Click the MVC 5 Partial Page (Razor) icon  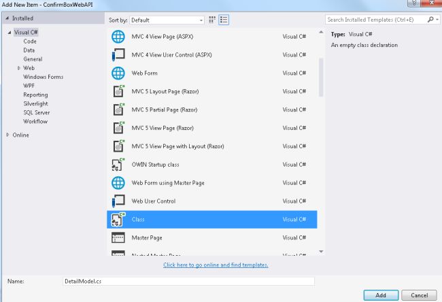[x=119, y=110]
